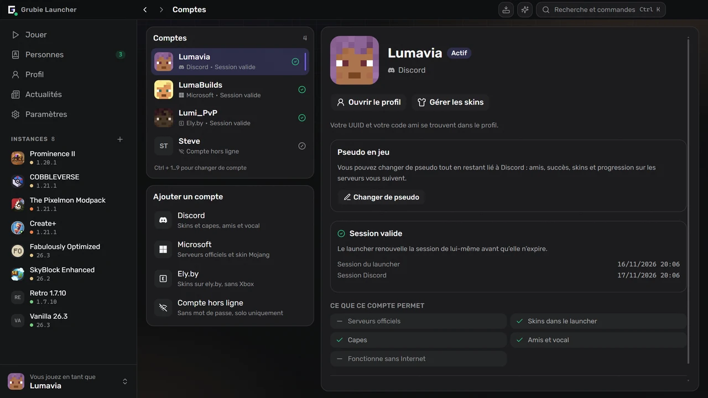Viewport: 708px width, 398px height.
Task: Add an Ely.by account
Action: 230,279
